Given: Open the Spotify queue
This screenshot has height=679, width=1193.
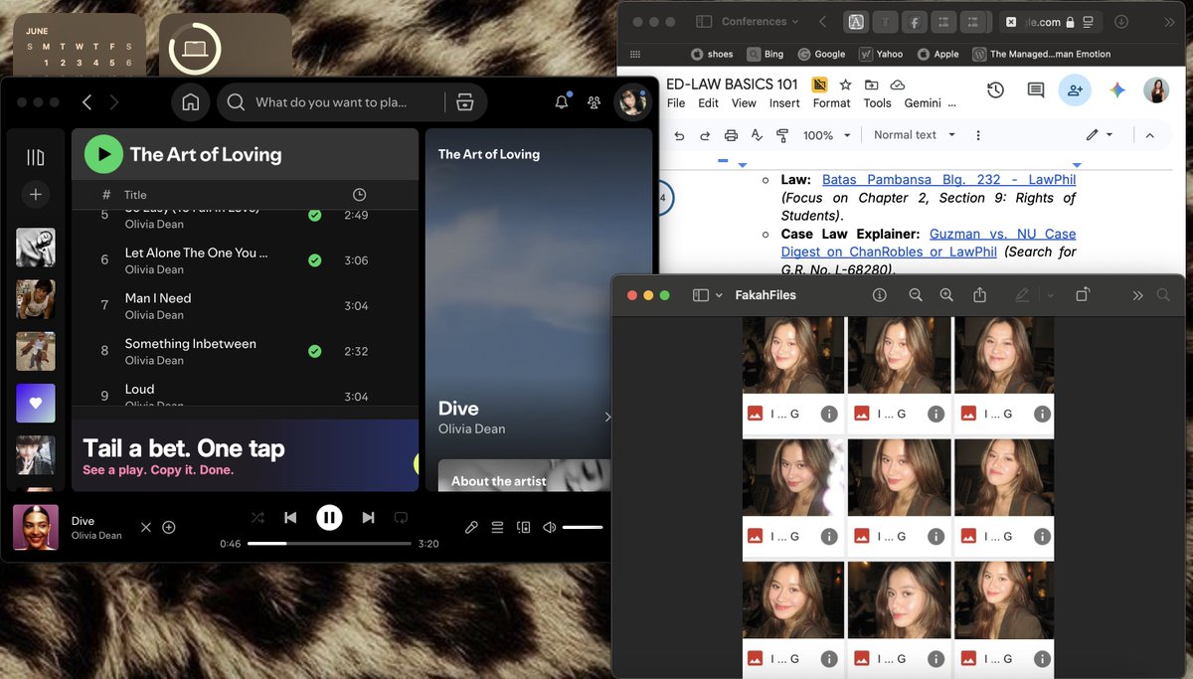Looking at the screenshot, I should click(497, 527).
